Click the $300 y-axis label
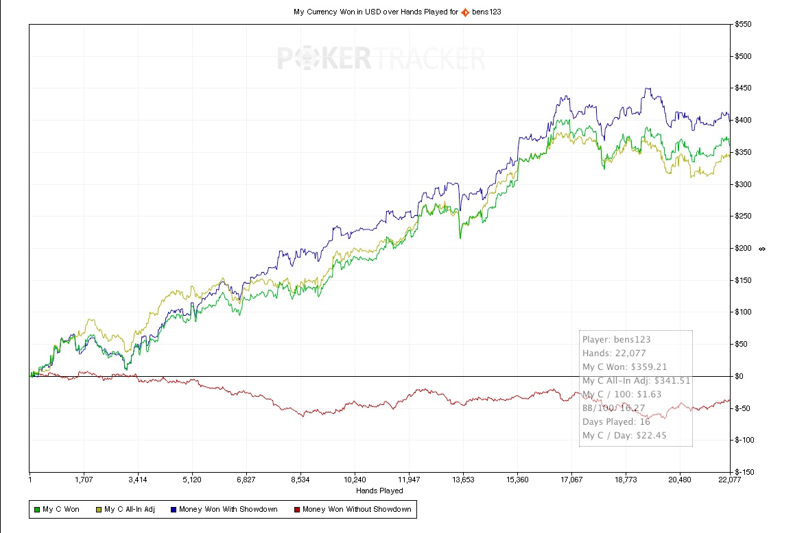Image resolution: width=793 pixels, height=533 pixels. [x=743, y=184]
